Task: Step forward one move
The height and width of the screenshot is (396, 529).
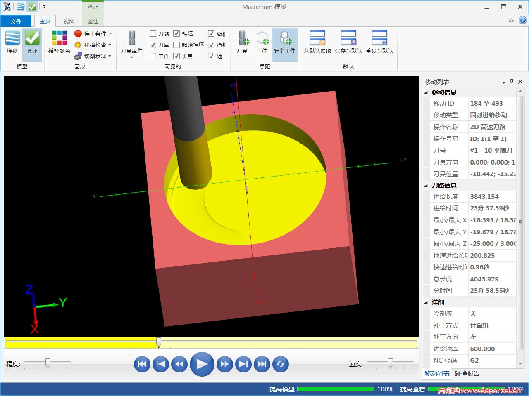Action: click(x=225, y=364)
